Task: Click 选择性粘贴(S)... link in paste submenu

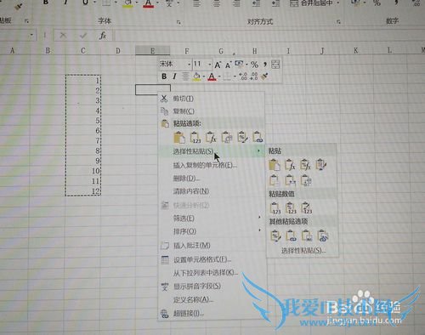Action: point(303,251)
